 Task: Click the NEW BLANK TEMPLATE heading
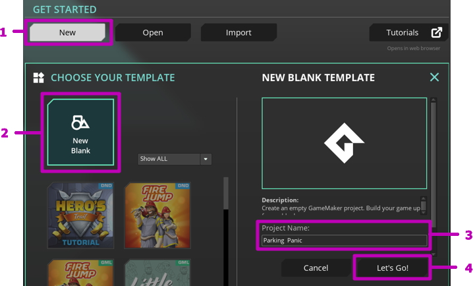318,78
